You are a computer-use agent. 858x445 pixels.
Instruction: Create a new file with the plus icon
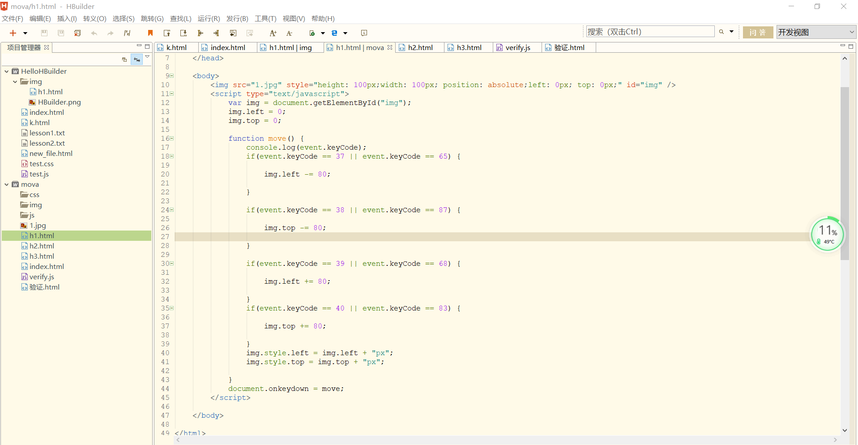[12, 33]
